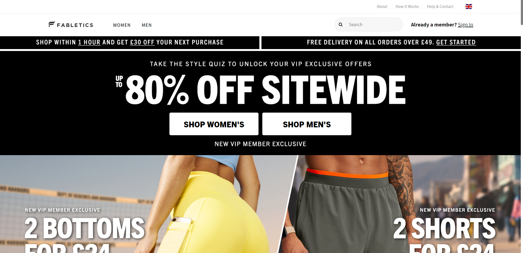Click the Take the Style Quiz heading
523x253 pixels.
(x=260, y=64)
